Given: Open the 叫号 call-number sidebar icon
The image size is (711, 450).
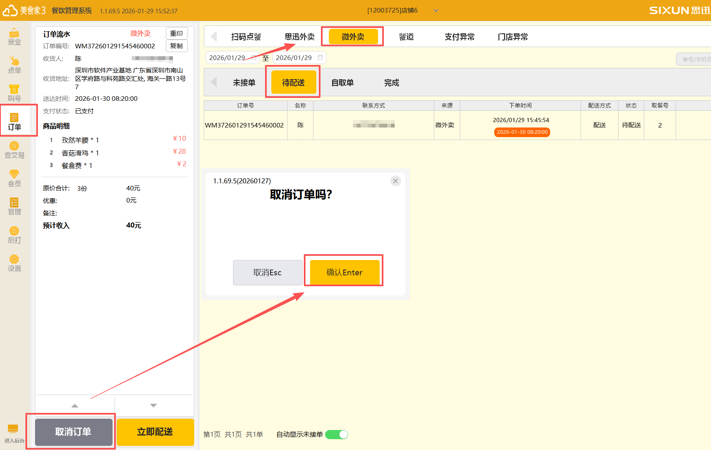Looking at the screenshot, I should 14,93.
